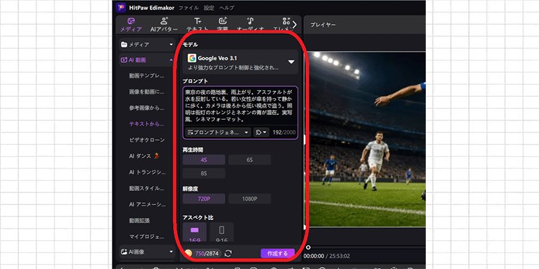Select the elements shapes tab icon
This screenshot has width=539, height=269.
tap(286, 22)
